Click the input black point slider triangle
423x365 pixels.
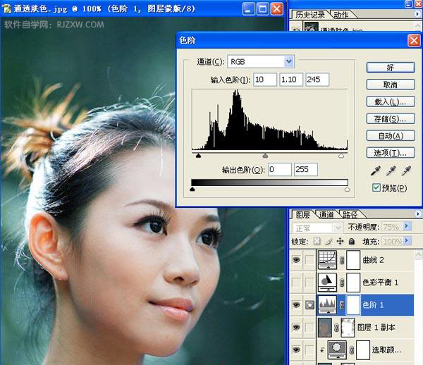[x=198, y=156]
